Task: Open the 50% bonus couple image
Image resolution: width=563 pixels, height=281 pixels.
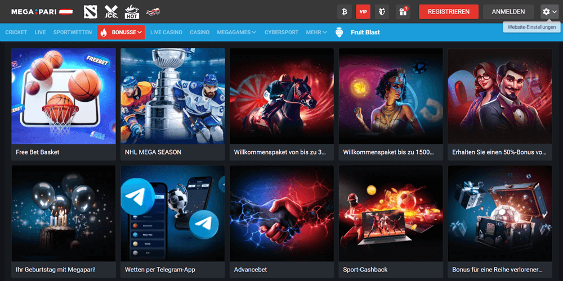Action: pos(500,96)
